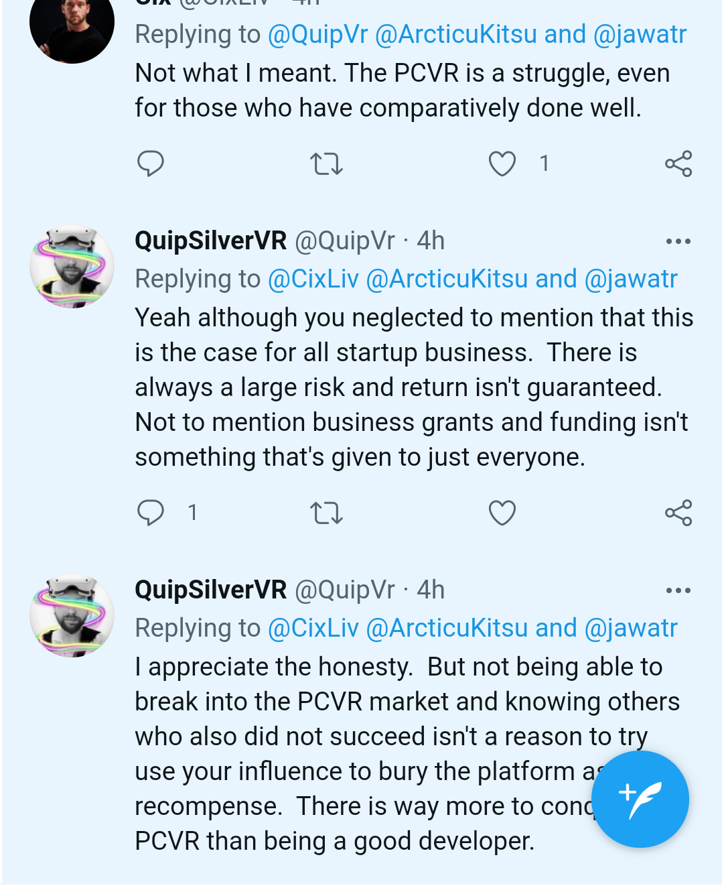This screenshot has width=722, height=890.
Task: Like the tweet with 1 like
Action: pyautogui.click(x=502, y=164)
